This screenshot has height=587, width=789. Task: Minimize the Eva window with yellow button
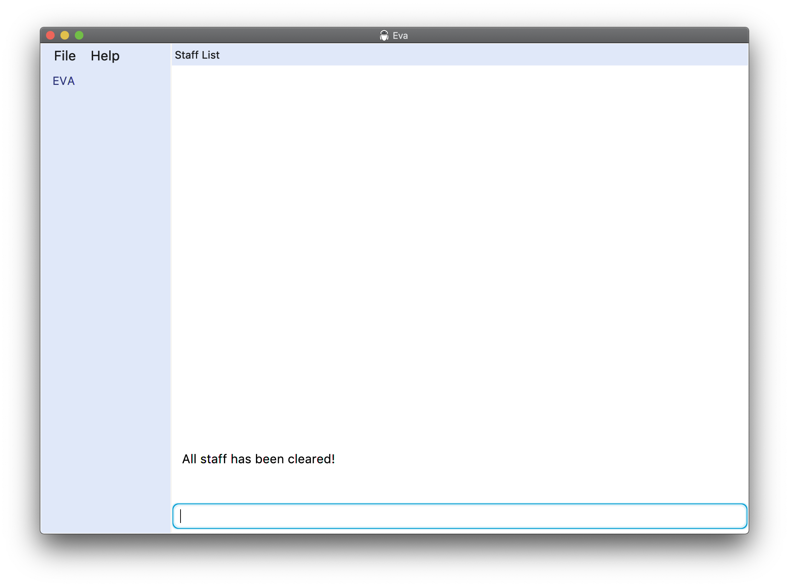click(65, 35)
